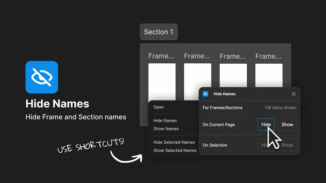The image size is (326, 183).
Task: Choose Open from the shortcut menu
Action: (x=158, y=107)
